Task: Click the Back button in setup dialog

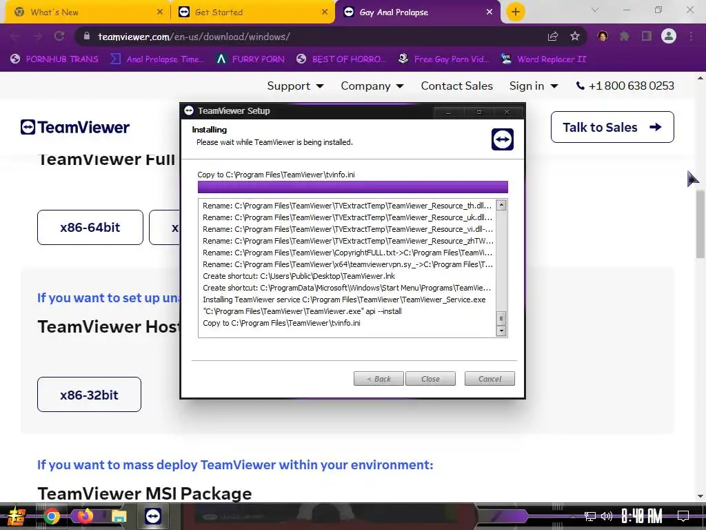Action: [379, 379]
